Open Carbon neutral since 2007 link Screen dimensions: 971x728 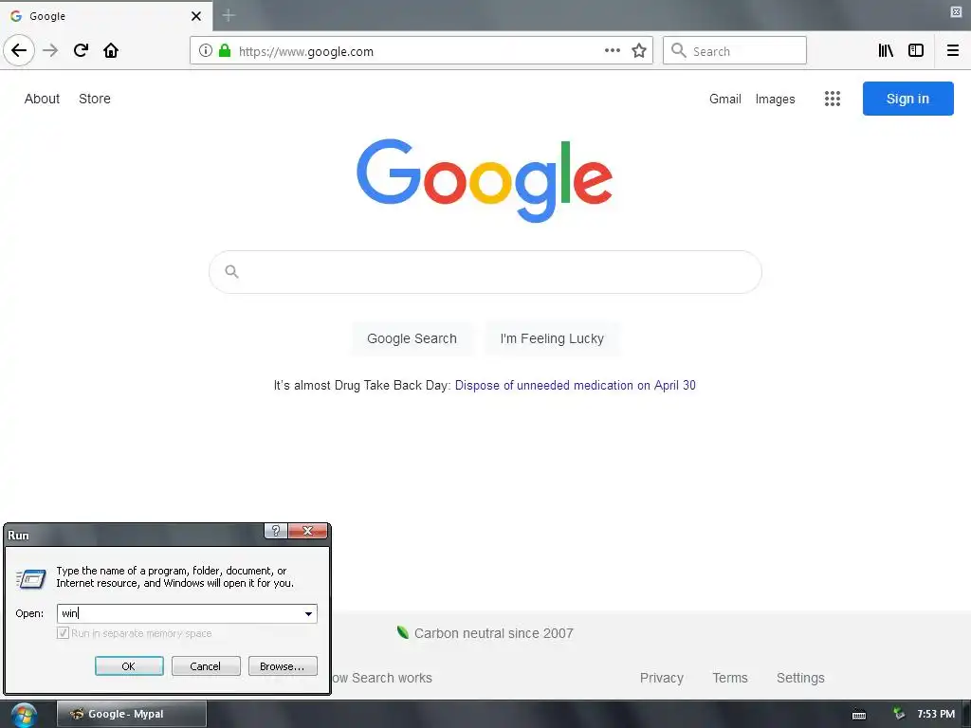[493, 633]
